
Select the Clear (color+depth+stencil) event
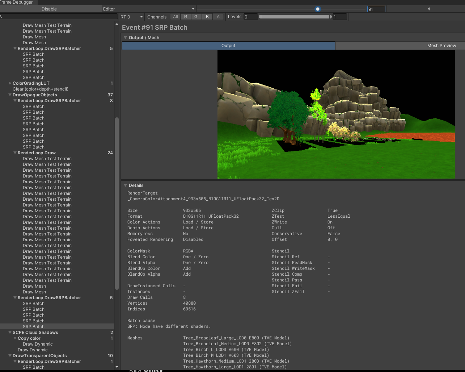click(41, 89)
